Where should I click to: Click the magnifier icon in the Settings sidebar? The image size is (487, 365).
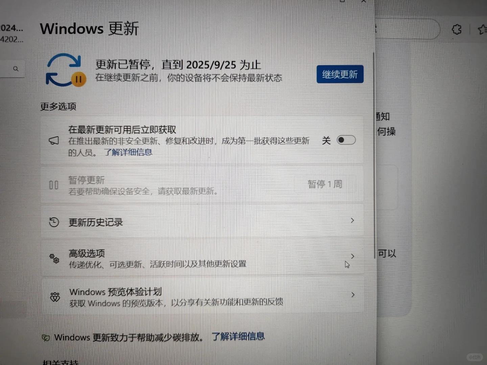16,68
